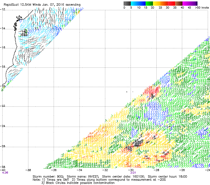The height and width of the screenshot is (185, 210).
Task: Click the '-22' latitude axis label
Action: coord(3,106)
